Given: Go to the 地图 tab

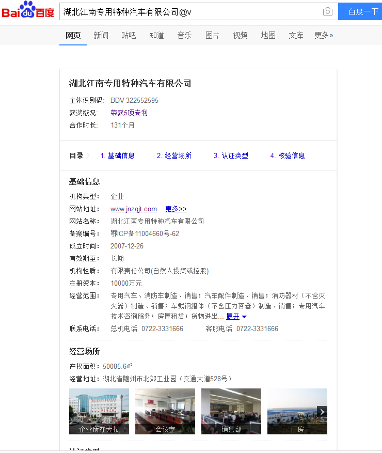Looking at the screenshot, I should 268,35.
